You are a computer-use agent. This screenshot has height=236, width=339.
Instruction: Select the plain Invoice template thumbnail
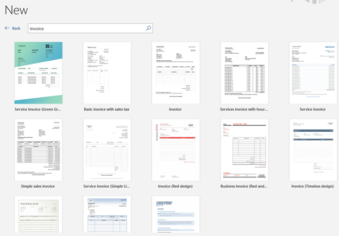pos(176,73)
